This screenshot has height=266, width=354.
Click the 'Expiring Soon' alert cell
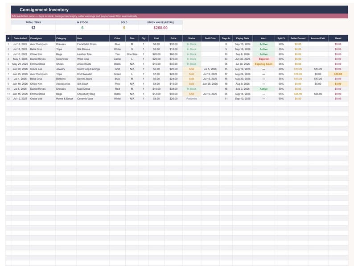tap(263, 64)
